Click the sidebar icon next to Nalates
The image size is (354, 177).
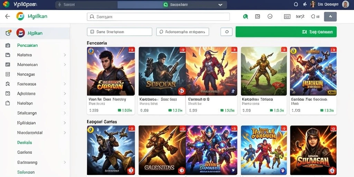[8, 55]
